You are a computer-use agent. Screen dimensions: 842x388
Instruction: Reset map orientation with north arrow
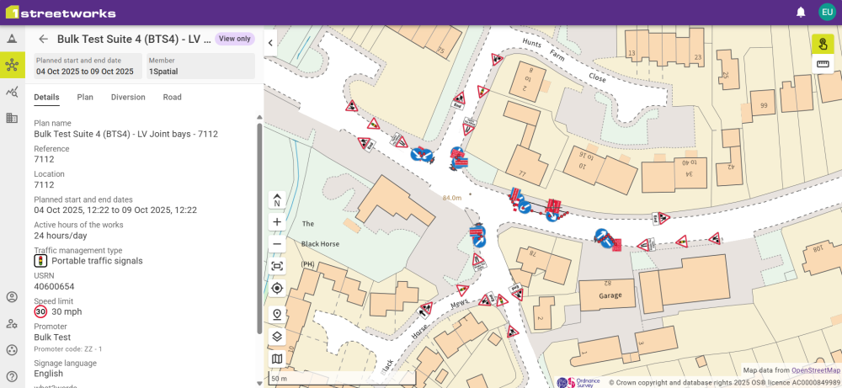pos(277,200)
